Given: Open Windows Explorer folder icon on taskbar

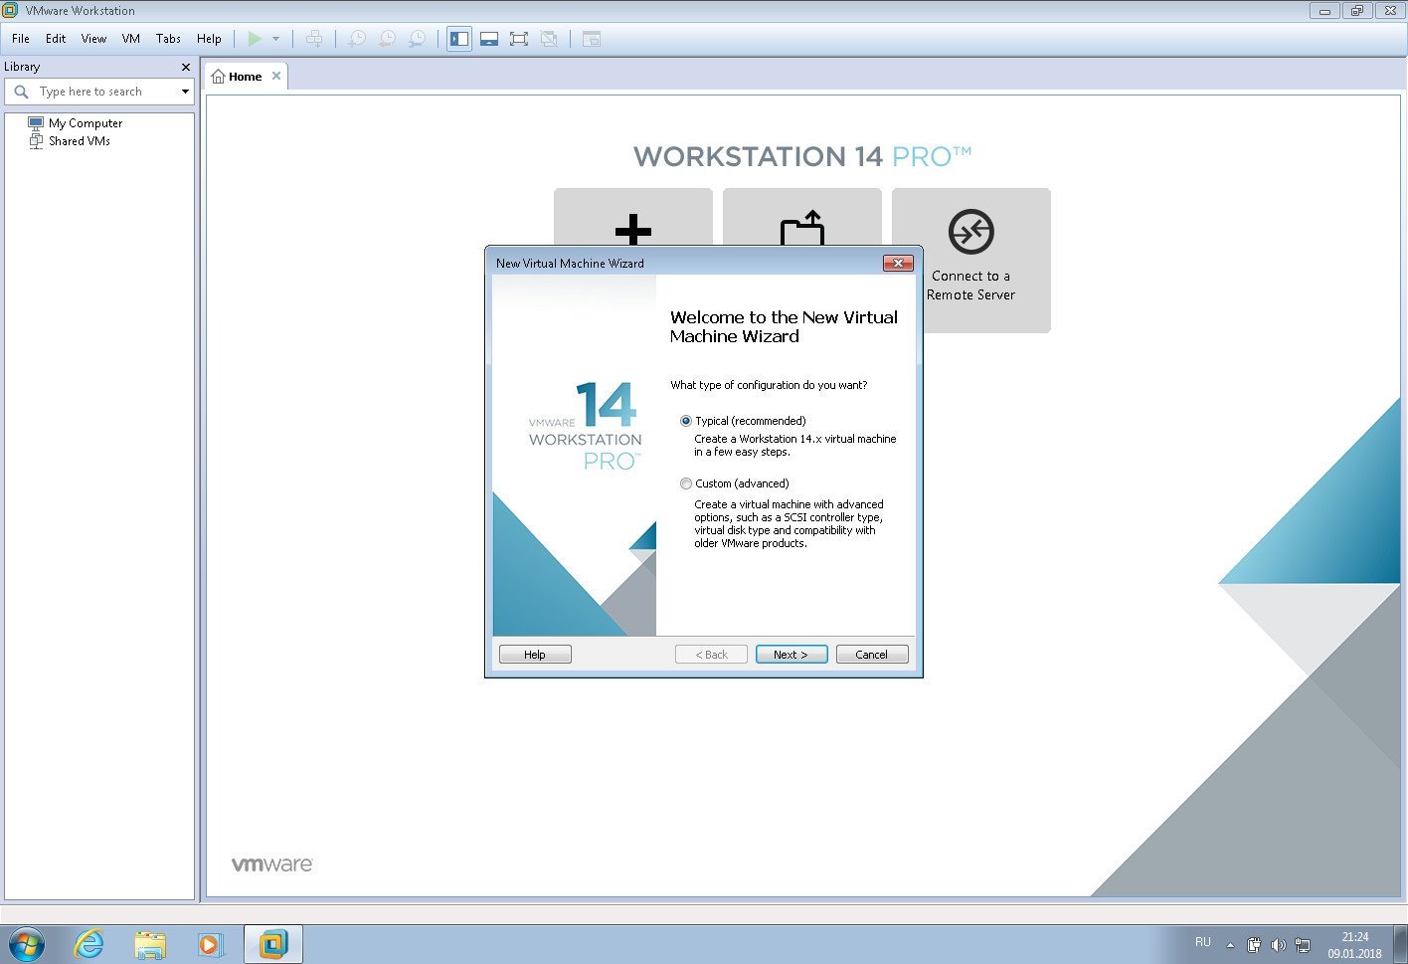Looking at the screenshot, I should click(150, 944).
